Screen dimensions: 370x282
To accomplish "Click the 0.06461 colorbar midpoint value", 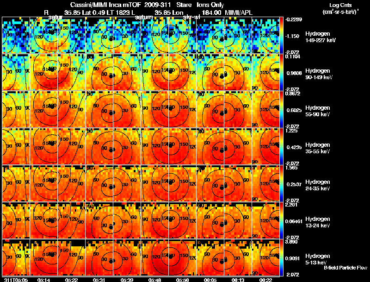I will 294,221.
